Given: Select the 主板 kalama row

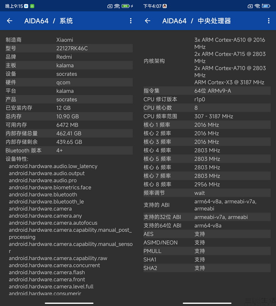Looking at the screenshot, I should click(x=69, y=65).
